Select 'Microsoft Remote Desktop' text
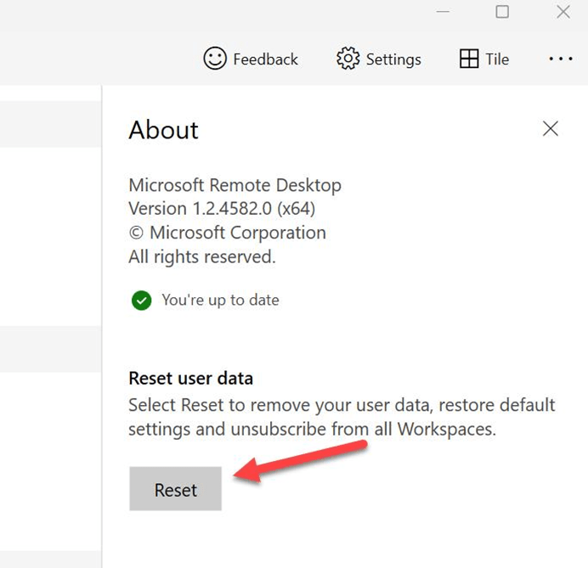This screenshot has width=588, height=568. 235,185
